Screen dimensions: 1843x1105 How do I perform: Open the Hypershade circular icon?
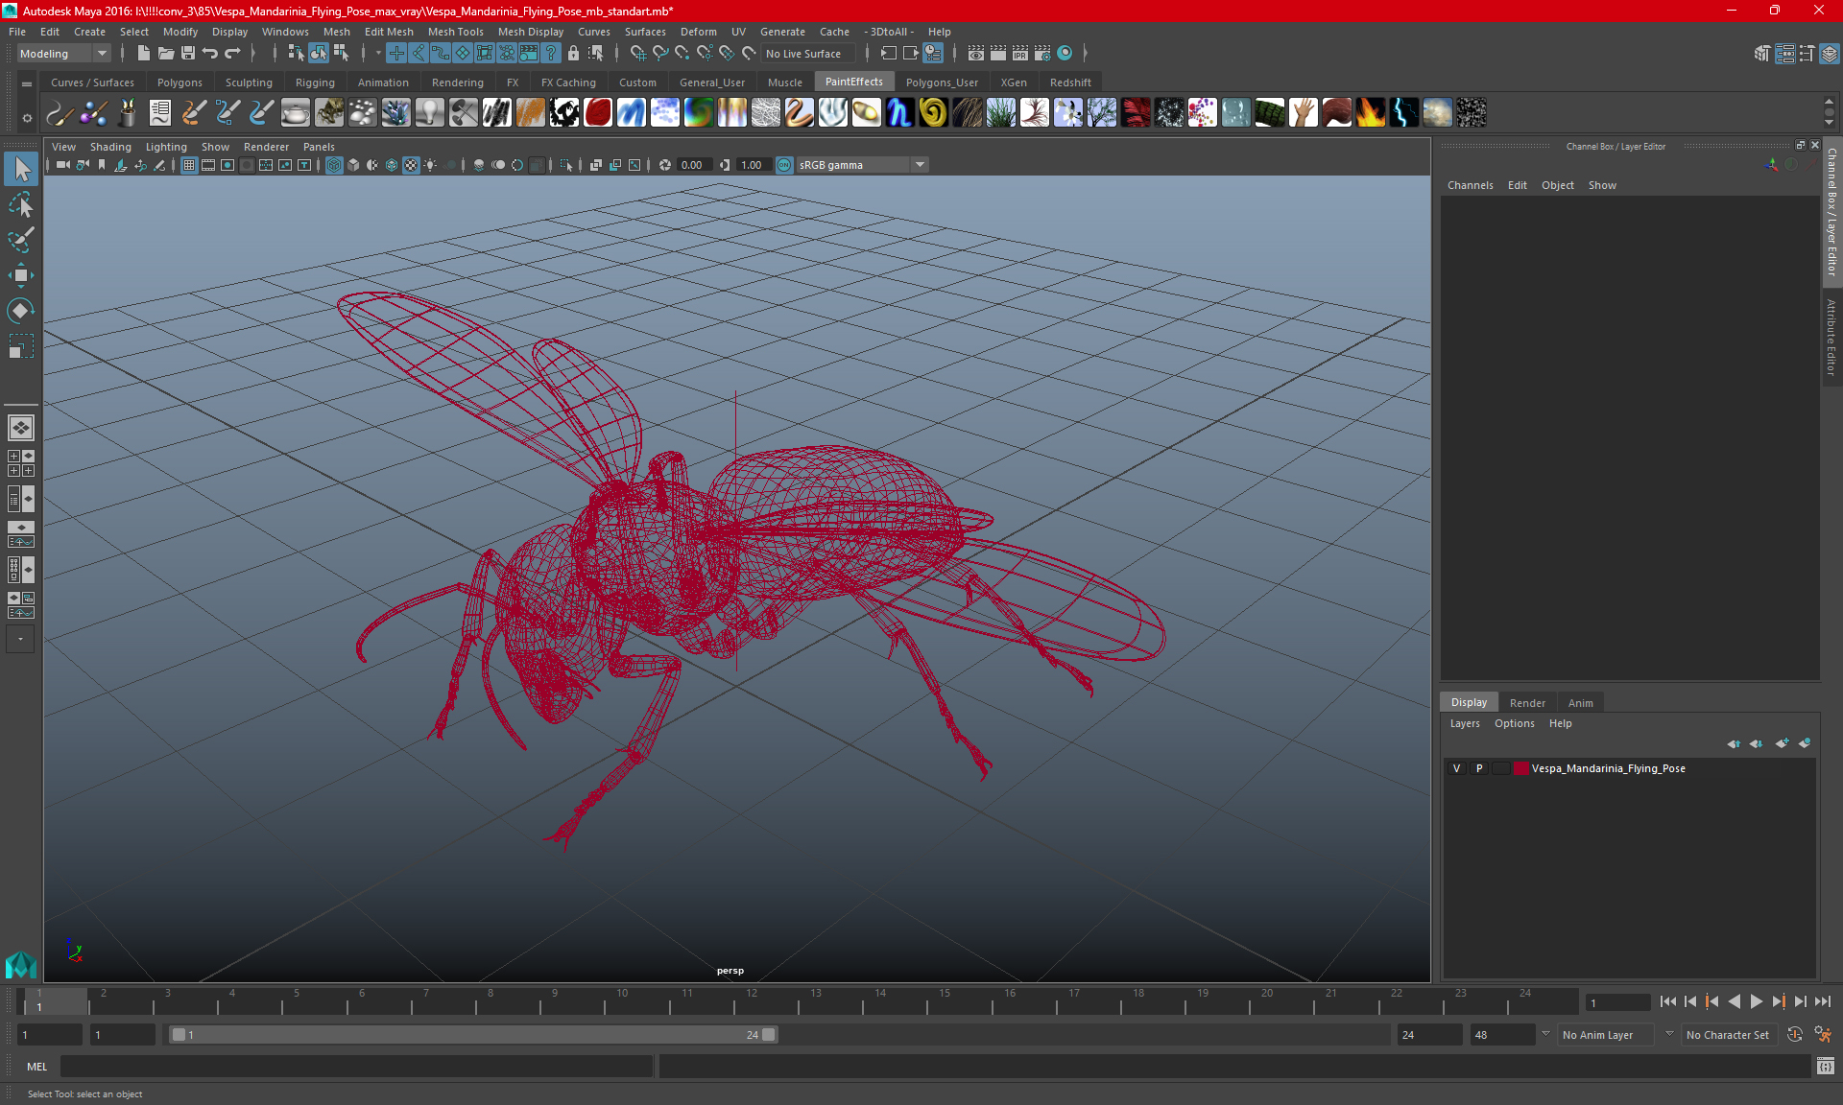(x=1065, y=54)
